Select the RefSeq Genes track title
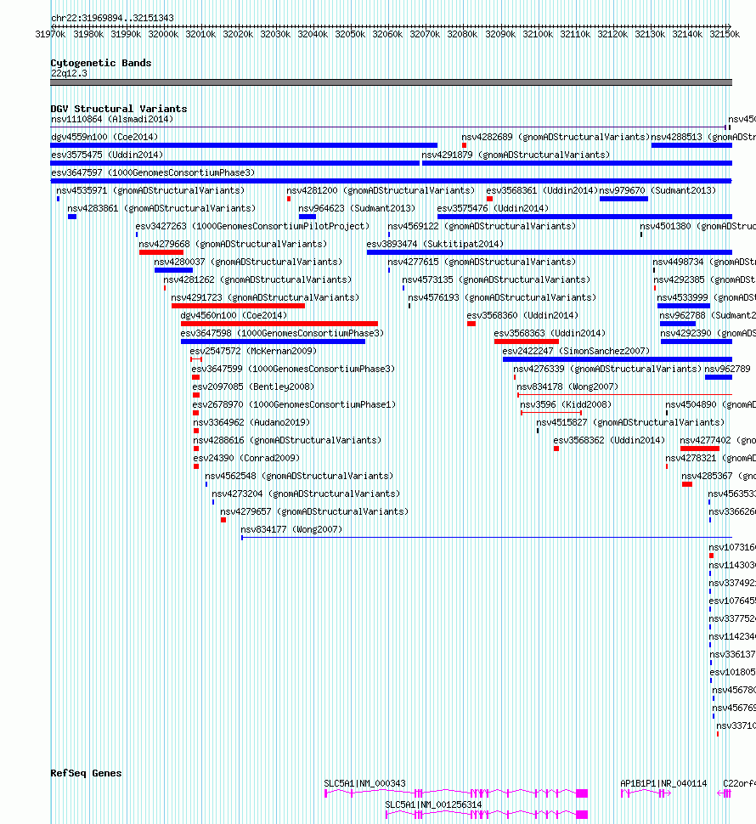756x824 pixels. click(x=86, y=773)
